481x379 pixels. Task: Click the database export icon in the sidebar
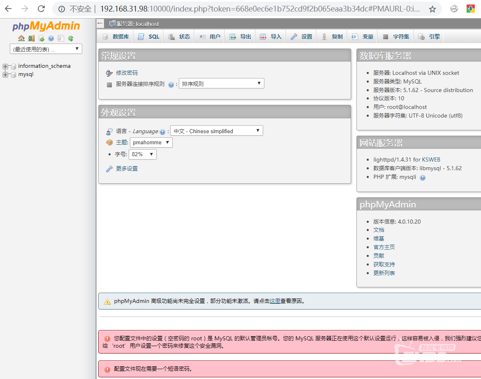(x=41, y=38)
